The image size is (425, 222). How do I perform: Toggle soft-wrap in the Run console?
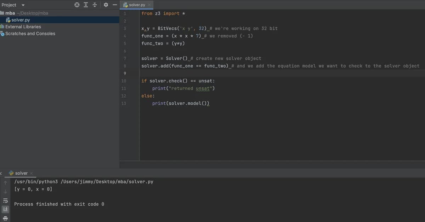click(5, 200)
